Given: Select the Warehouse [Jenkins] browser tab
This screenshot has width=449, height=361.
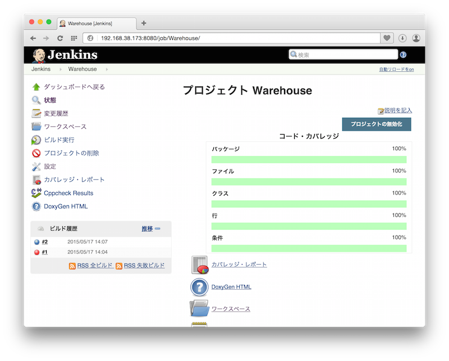Looking at the screenshot, I should click(x=90, y=23).
